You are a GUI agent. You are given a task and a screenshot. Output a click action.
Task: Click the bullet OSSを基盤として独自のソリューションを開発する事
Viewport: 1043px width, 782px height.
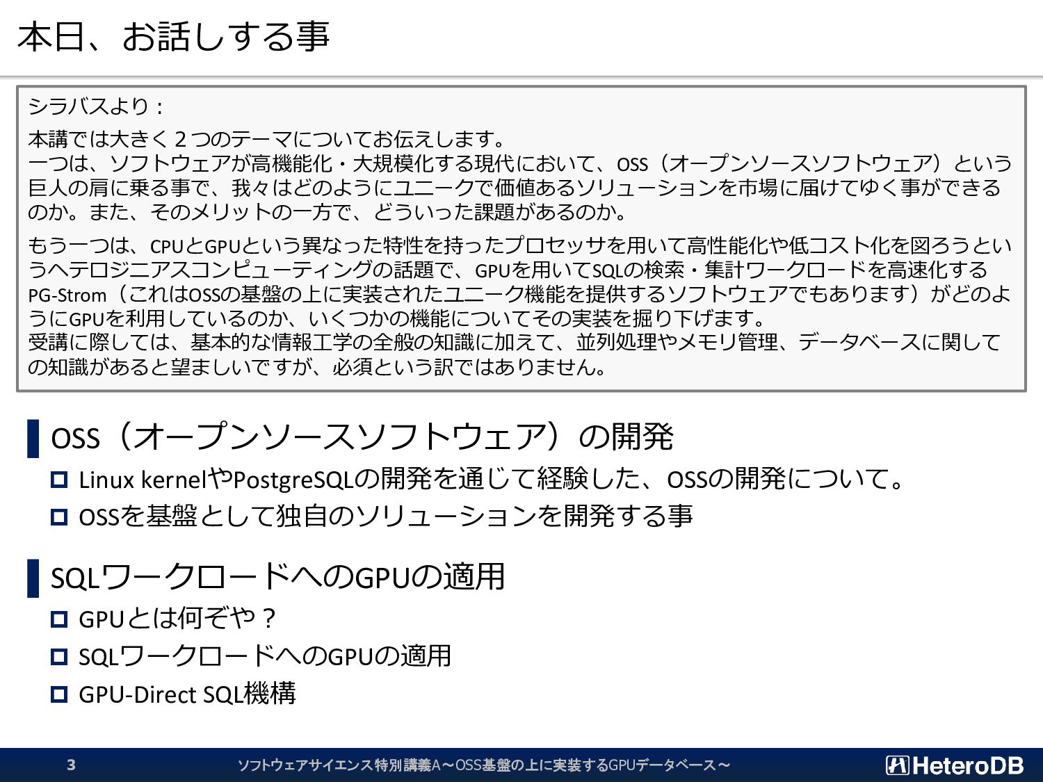(386, 516)
